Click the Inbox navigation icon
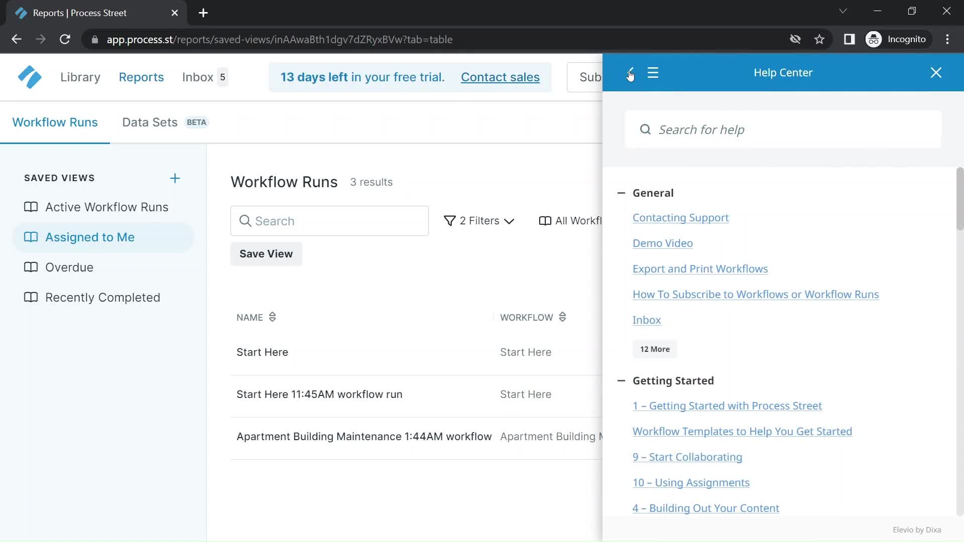The image size is (964, 542). (x=199, y=77)
